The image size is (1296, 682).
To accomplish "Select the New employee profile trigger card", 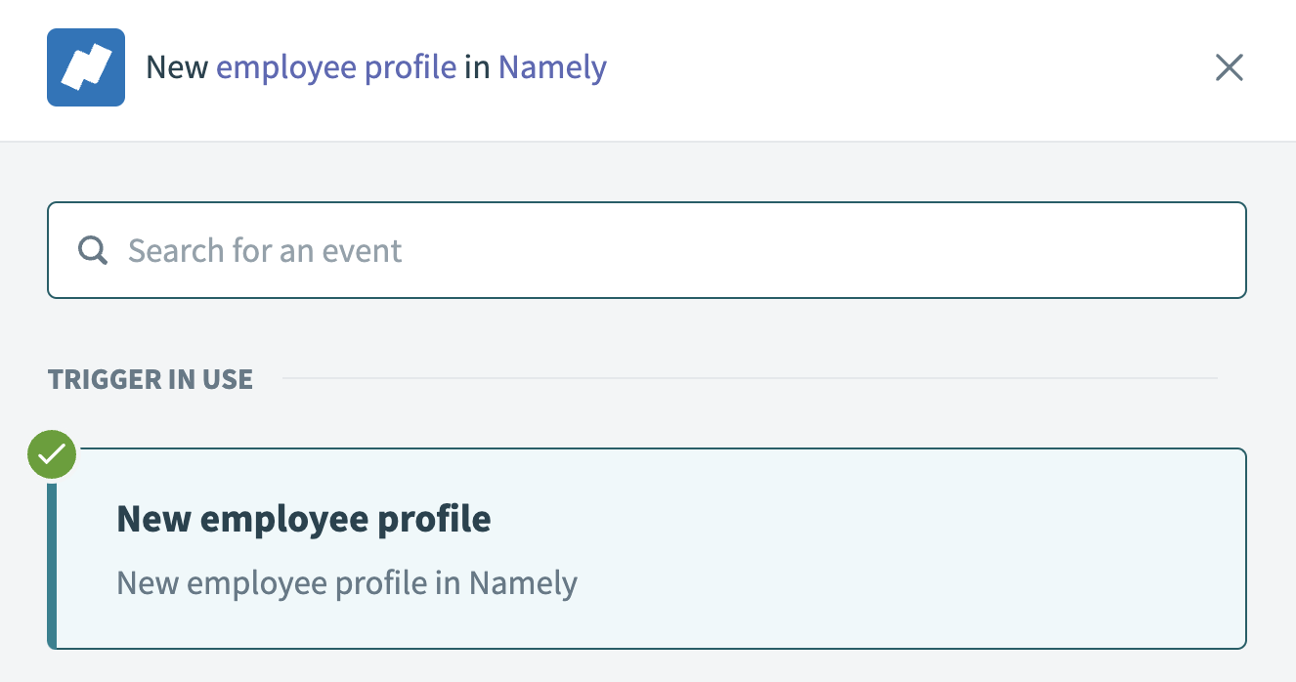I will [645, 547].
